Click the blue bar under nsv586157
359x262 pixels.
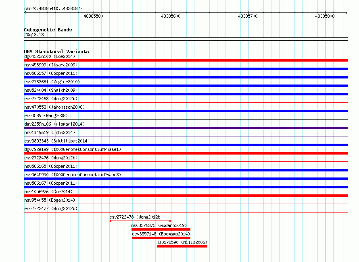click(x=186, y=77)
